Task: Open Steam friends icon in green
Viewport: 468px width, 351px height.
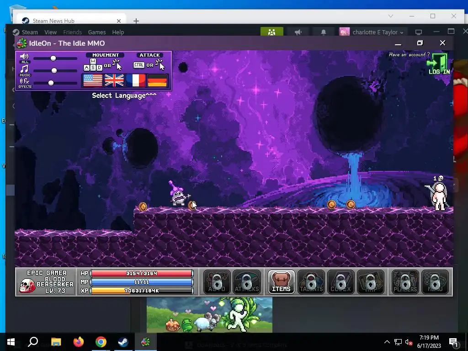Action: coord(271,32)
